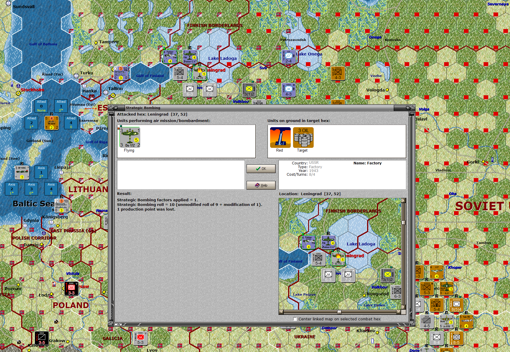
Task: Select the Allied 0 None convoy marker
Action: pos(41,106)
